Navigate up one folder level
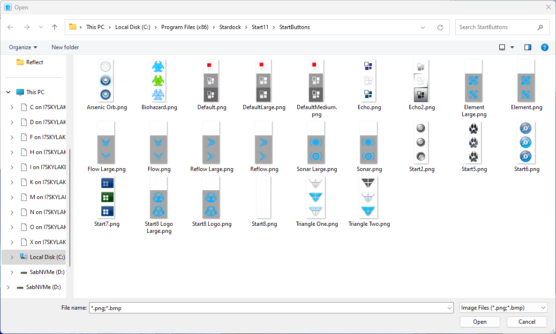The image size is (556, 334). point(54,27)
